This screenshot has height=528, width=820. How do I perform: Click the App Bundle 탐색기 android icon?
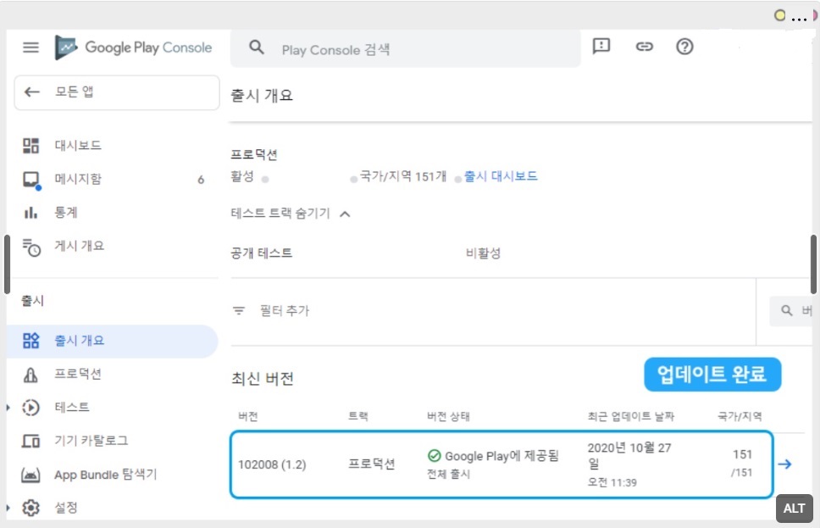click(x=30, y=475)
